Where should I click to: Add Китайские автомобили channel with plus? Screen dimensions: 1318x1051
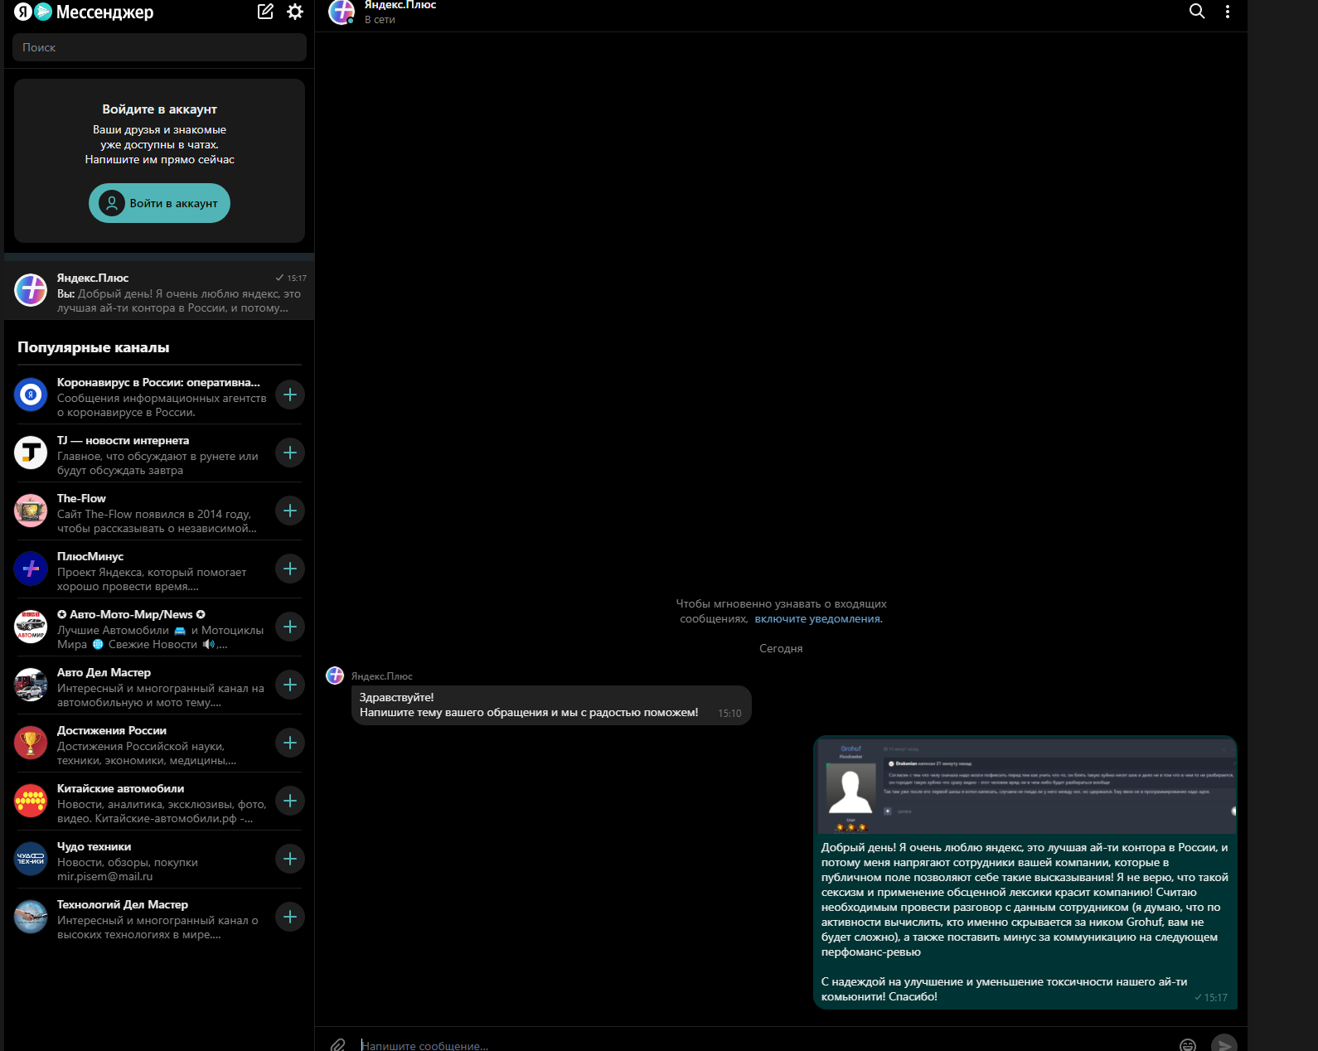click(x=290, y=801)
